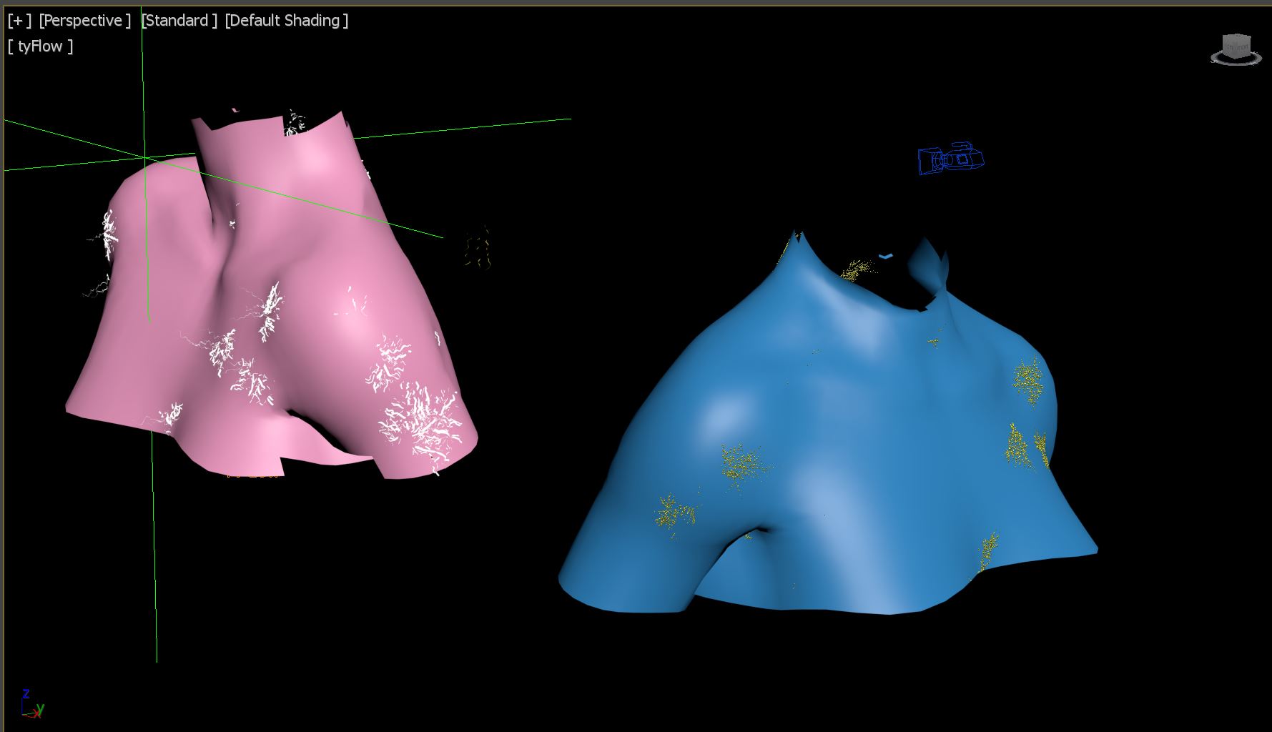Click the tyFlow viewport label
The image size is (1272, 732).
tap(40, 46)
